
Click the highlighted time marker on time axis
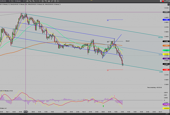pos(26,112)
